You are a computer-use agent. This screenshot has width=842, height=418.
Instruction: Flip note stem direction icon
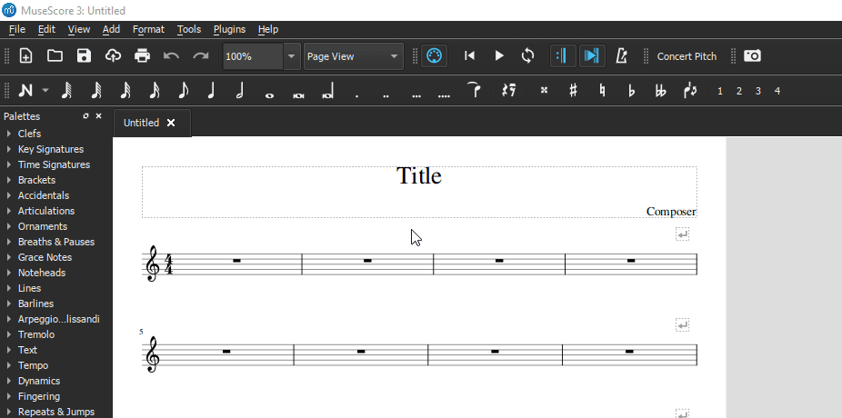point(690,91)
